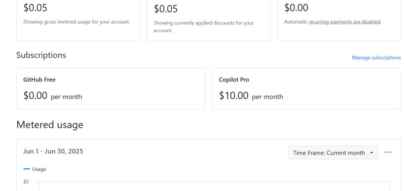Click the Time Frame dropdown caret arrow

pyautogui.click(x=372, y=153)
